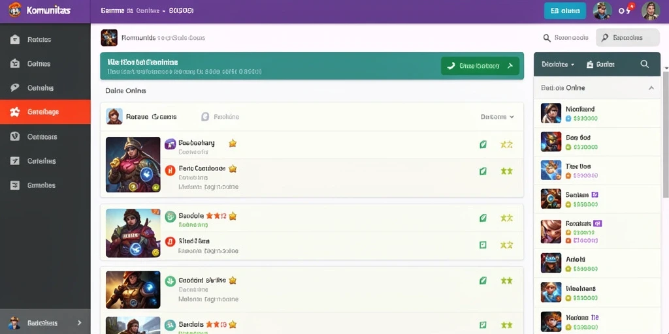Click the puzzle icon in highlighted orange sidebar item

coord(15,112)
